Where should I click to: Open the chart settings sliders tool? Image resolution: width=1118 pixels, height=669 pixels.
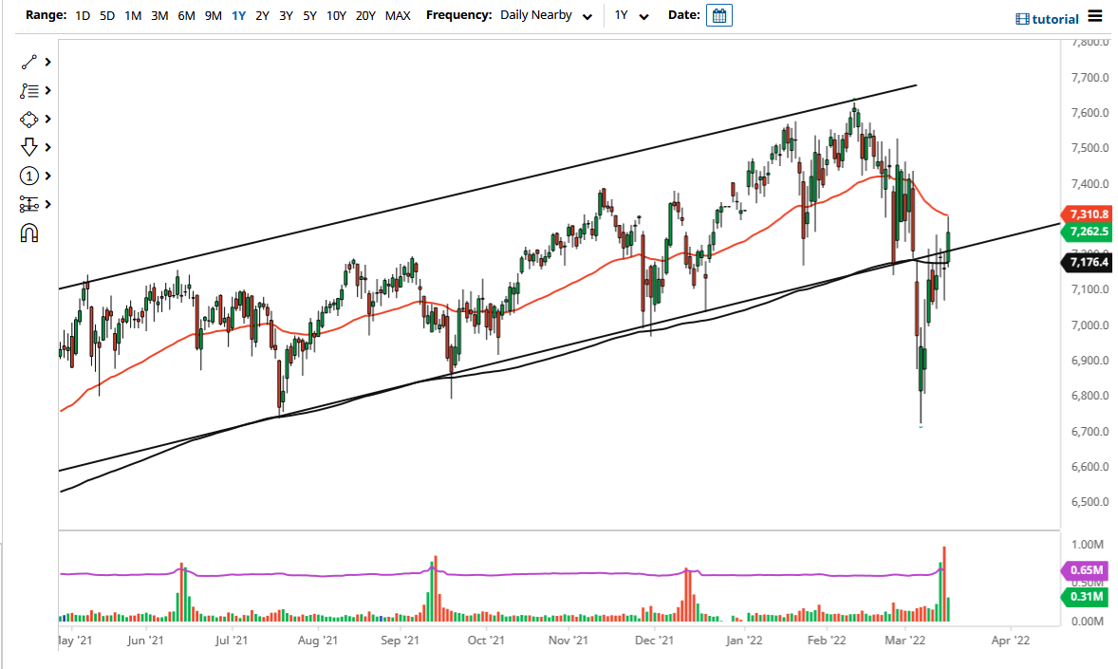pos(28,205)
